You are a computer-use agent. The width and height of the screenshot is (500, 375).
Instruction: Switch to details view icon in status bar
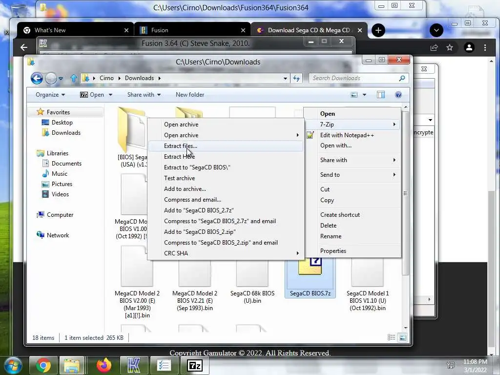click(391, 338)
